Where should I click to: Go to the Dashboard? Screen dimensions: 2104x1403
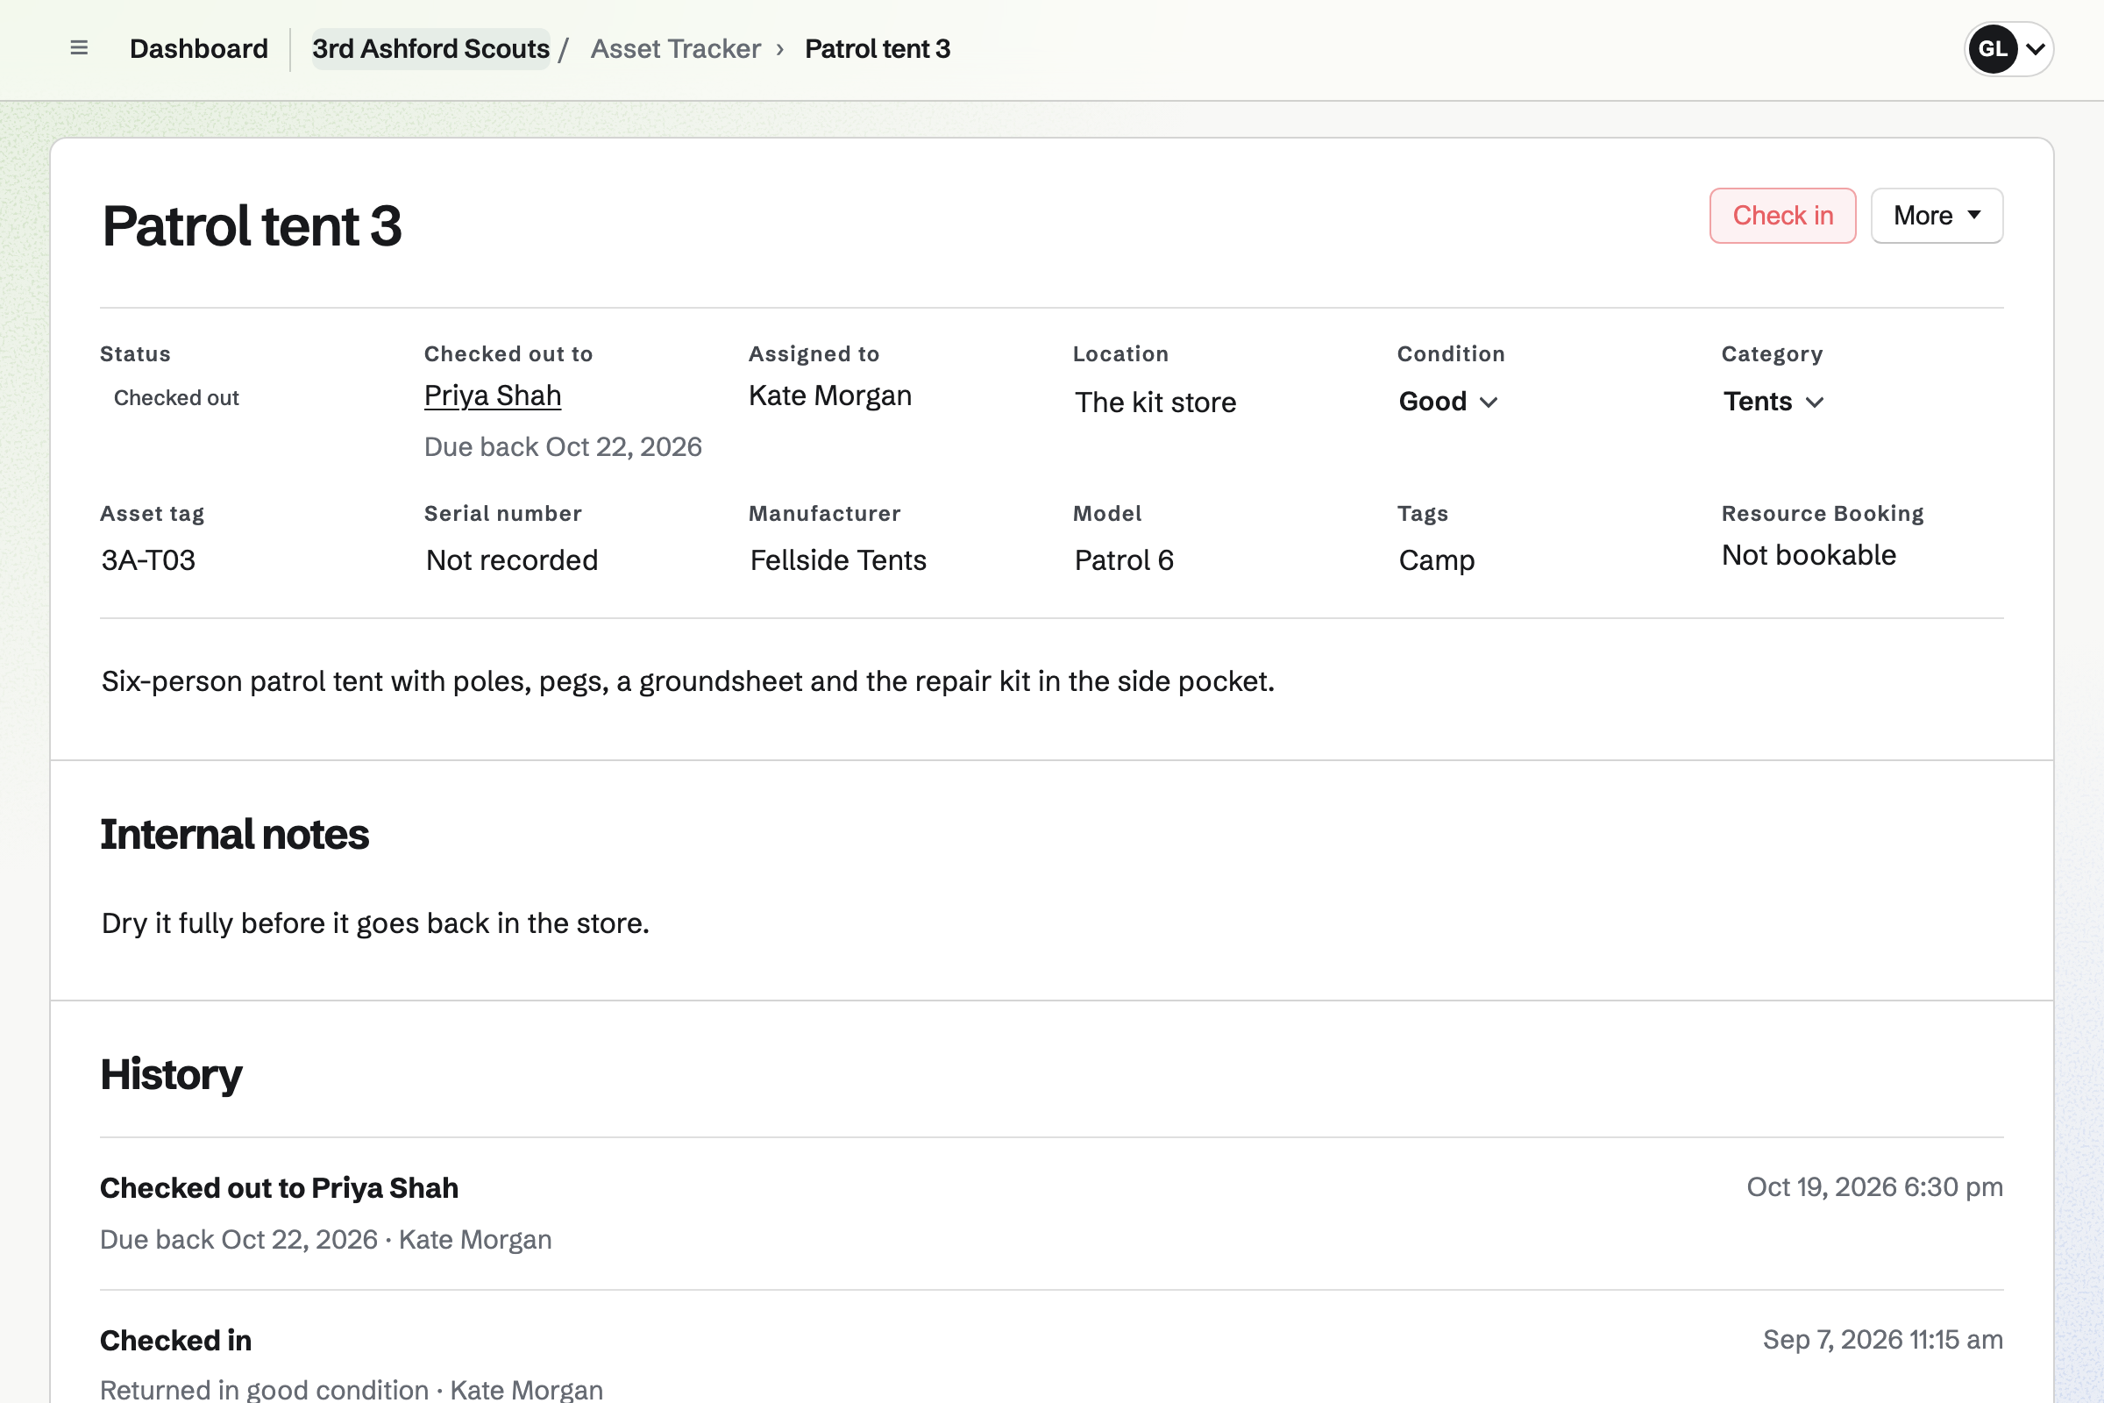point(199,48)
